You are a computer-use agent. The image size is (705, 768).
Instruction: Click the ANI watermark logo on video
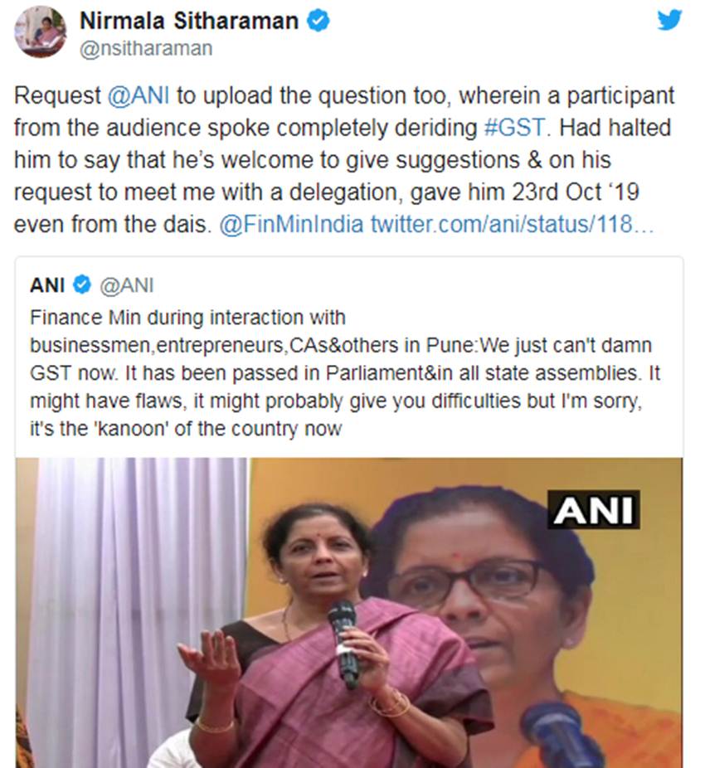point(593,509)
